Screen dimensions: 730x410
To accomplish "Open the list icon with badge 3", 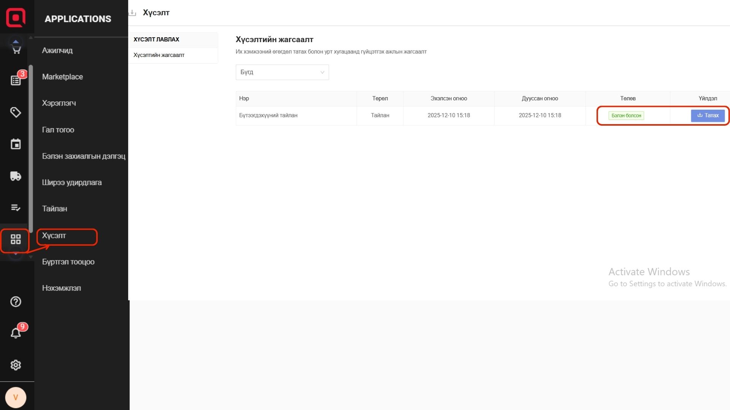I will [16, 80].
